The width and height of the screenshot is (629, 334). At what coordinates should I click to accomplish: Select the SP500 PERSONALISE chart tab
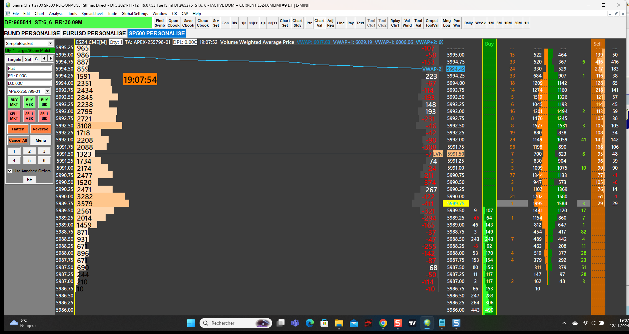pos(157,33)
